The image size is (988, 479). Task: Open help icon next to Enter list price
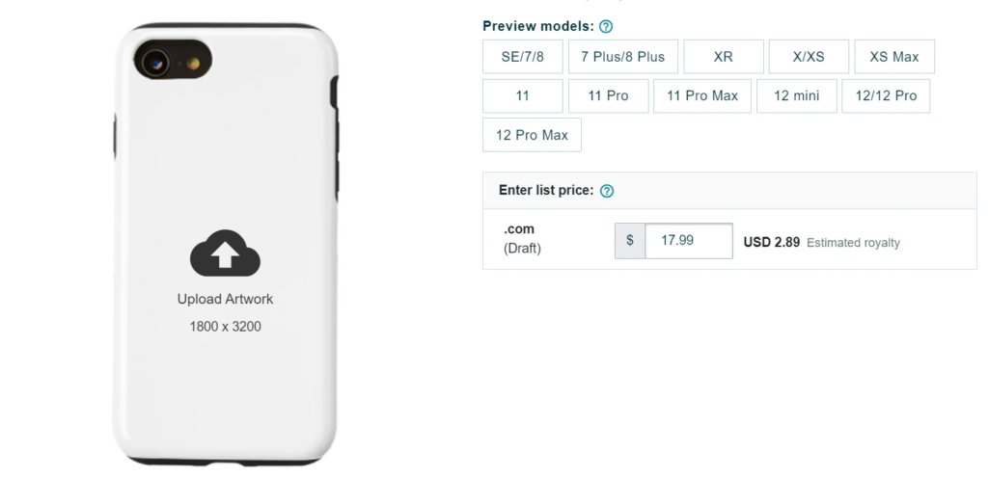(606, 191)
